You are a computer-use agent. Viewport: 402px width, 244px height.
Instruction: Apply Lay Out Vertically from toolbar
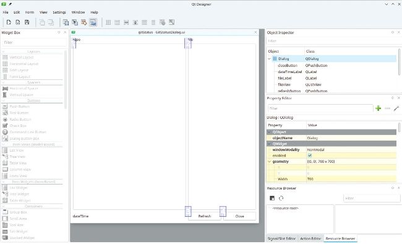point(117,22)
